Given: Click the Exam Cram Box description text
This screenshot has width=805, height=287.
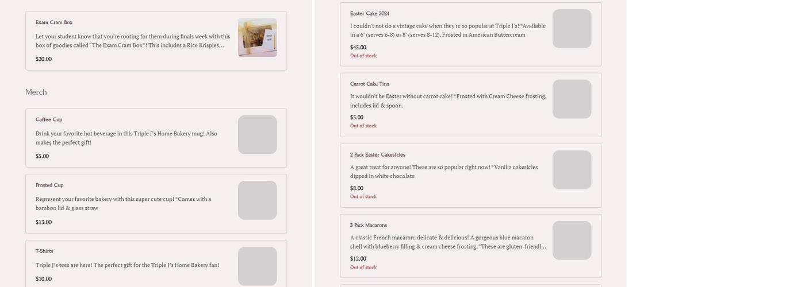Looking at the screenshot, I should (x=133, y=41).
